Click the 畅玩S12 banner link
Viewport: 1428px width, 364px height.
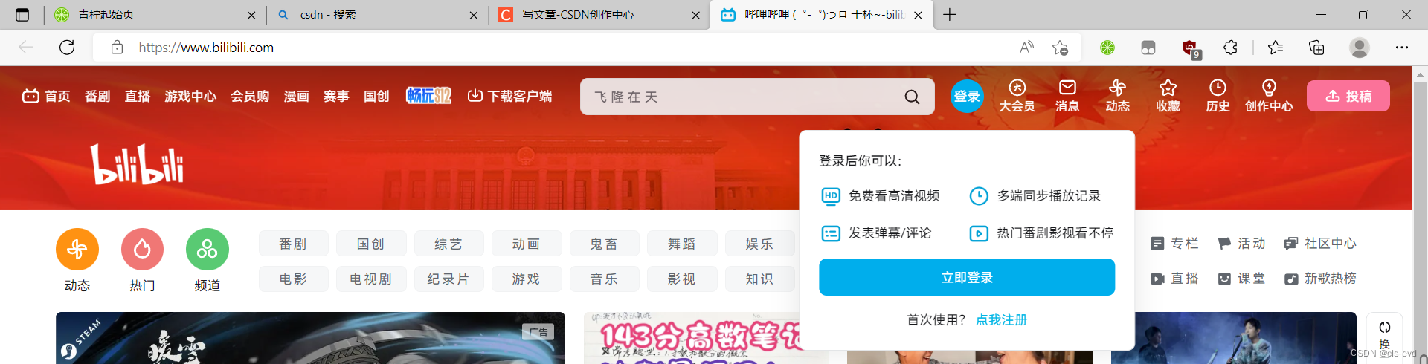tap(428, 96)
